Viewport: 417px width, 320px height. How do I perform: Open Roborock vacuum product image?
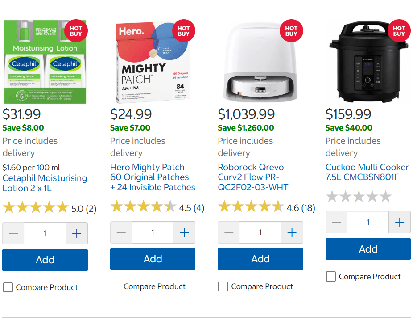coord(260,62)
